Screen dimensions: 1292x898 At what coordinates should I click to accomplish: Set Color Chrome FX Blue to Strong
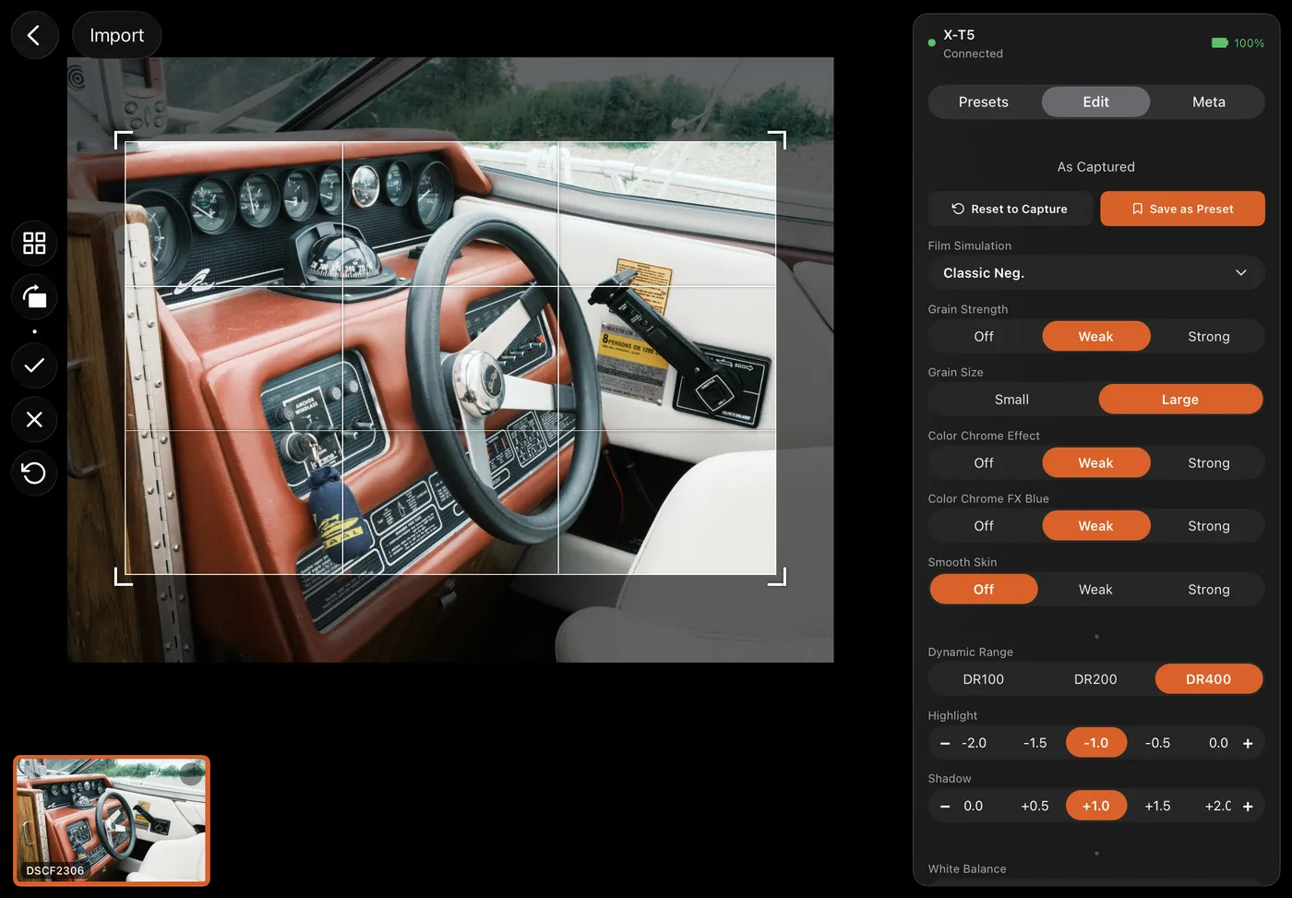point(1208,526)
